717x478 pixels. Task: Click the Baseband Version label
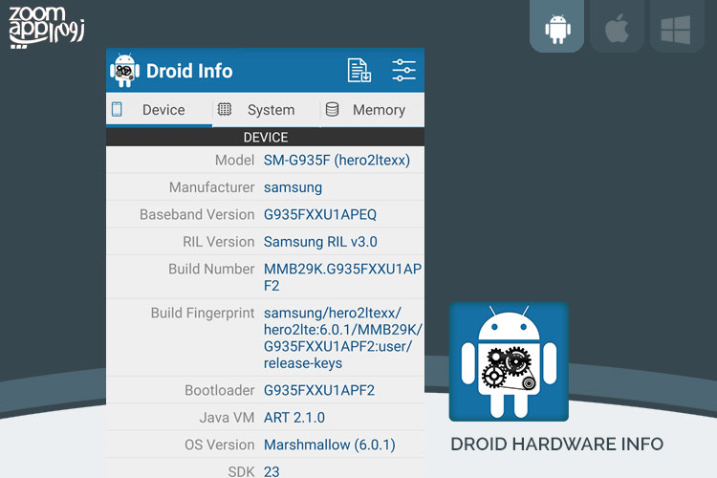197,214
